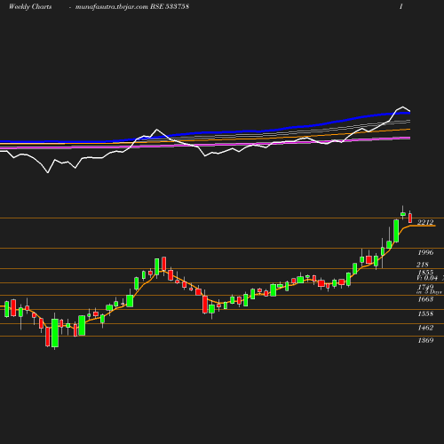The height and width of the screenshot is (444, 444).
Task: Select the 1369 price level label
Action: pyautogui.click(x=425, y=340)
